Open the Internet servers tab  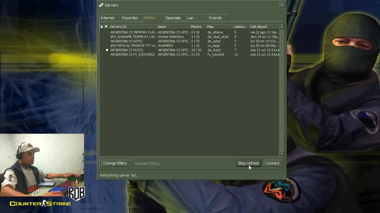pos(109,18)
